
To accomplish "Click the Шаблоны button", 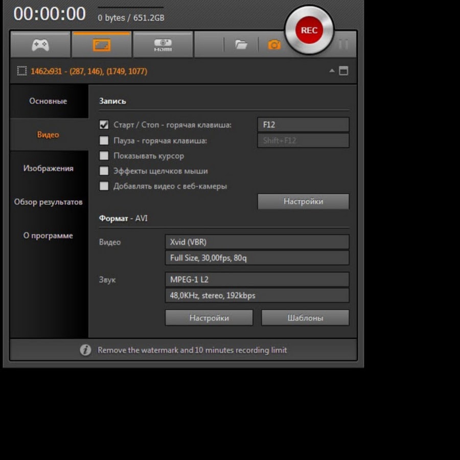I will point(305,317).
